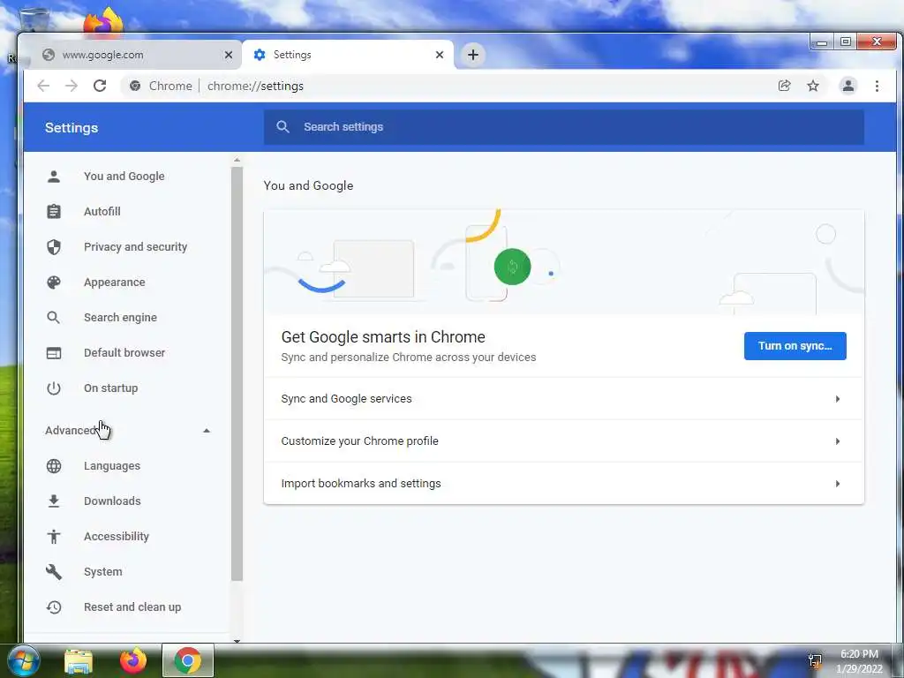Click the Default browser window icon
This screenshot has width=904, height=678.
point(54,353)
